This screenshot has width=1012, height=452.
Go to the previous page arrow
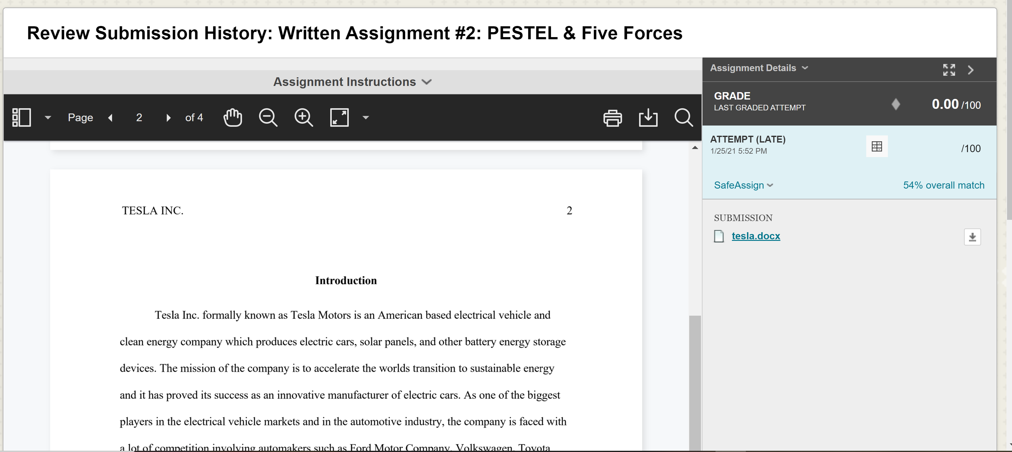[110, 117]
